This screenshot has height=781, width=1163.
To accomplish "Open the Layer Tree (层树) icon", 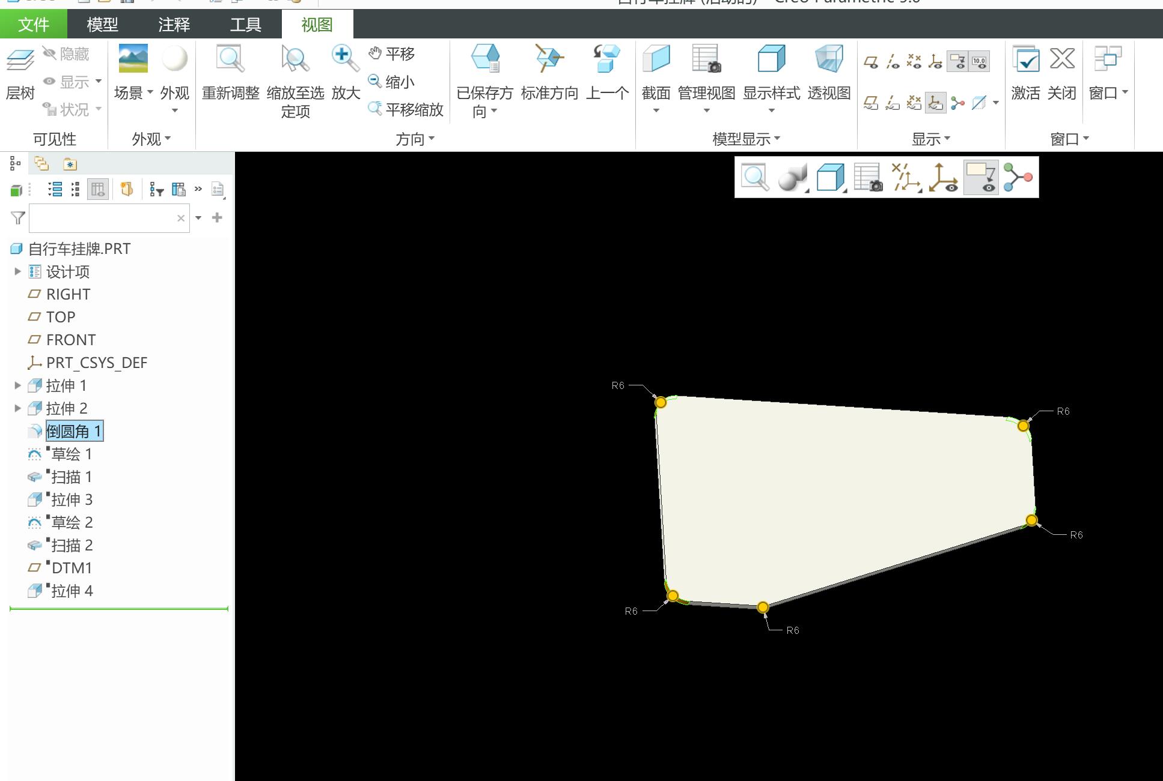I will pos(20,60).
